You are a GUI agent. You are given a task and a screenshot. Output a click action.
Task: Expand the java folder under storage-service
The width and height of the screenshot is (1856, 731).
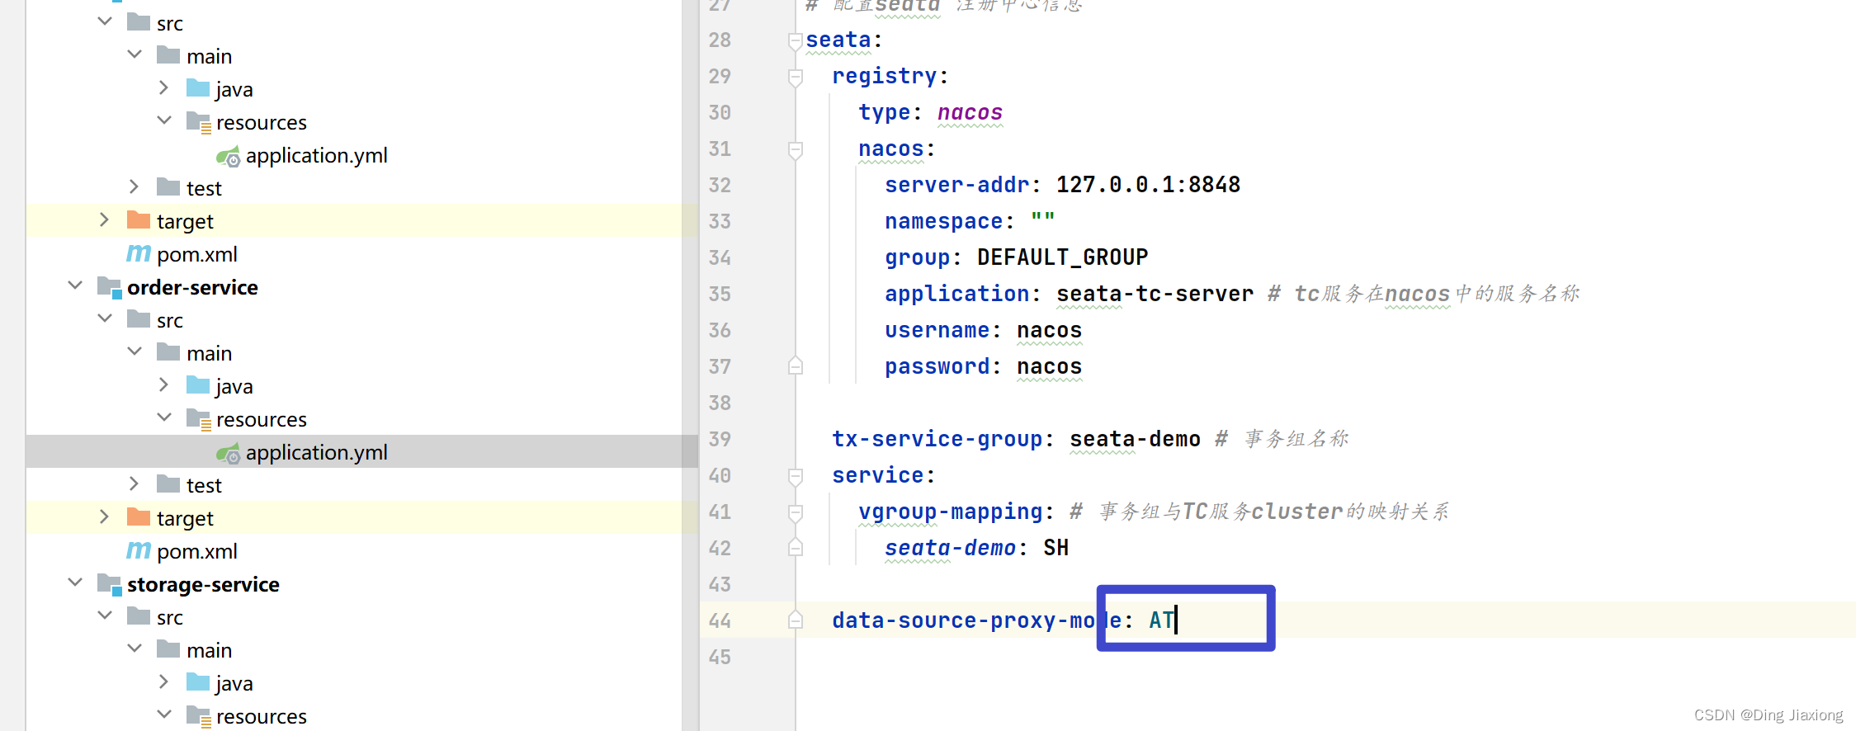click(163, 681)
